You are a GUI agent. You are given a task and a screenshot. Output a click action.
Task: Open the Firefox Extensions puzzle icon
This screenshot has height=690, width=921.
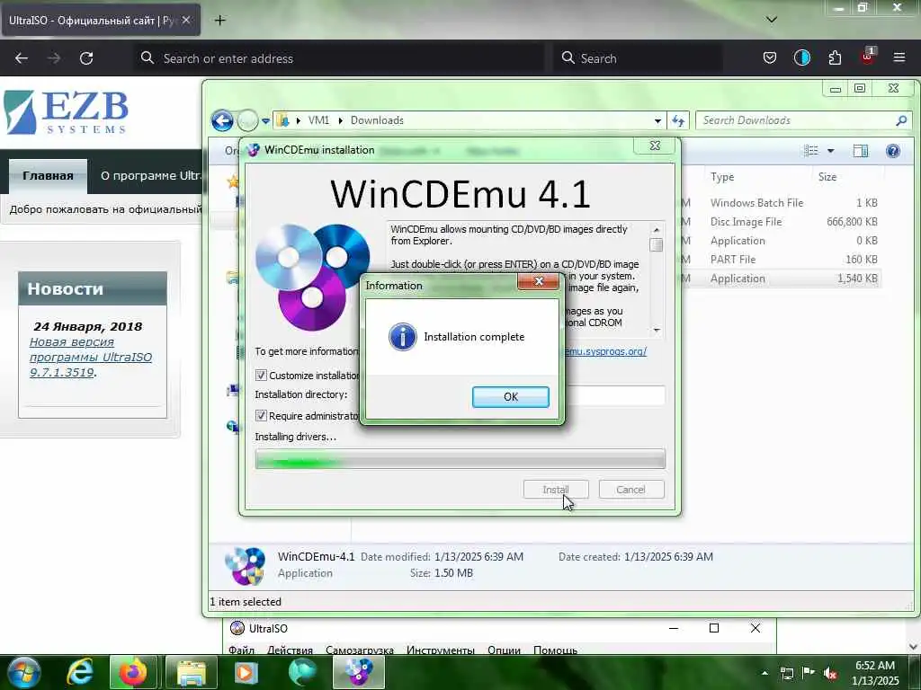tap(835, 57)
